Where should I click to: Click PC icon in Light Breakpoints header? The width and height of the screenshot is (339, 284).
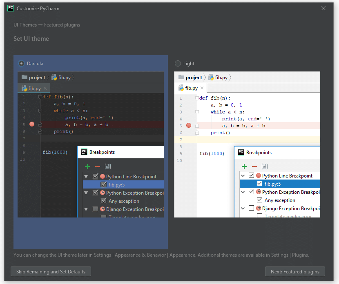click(x=241, y=152)
